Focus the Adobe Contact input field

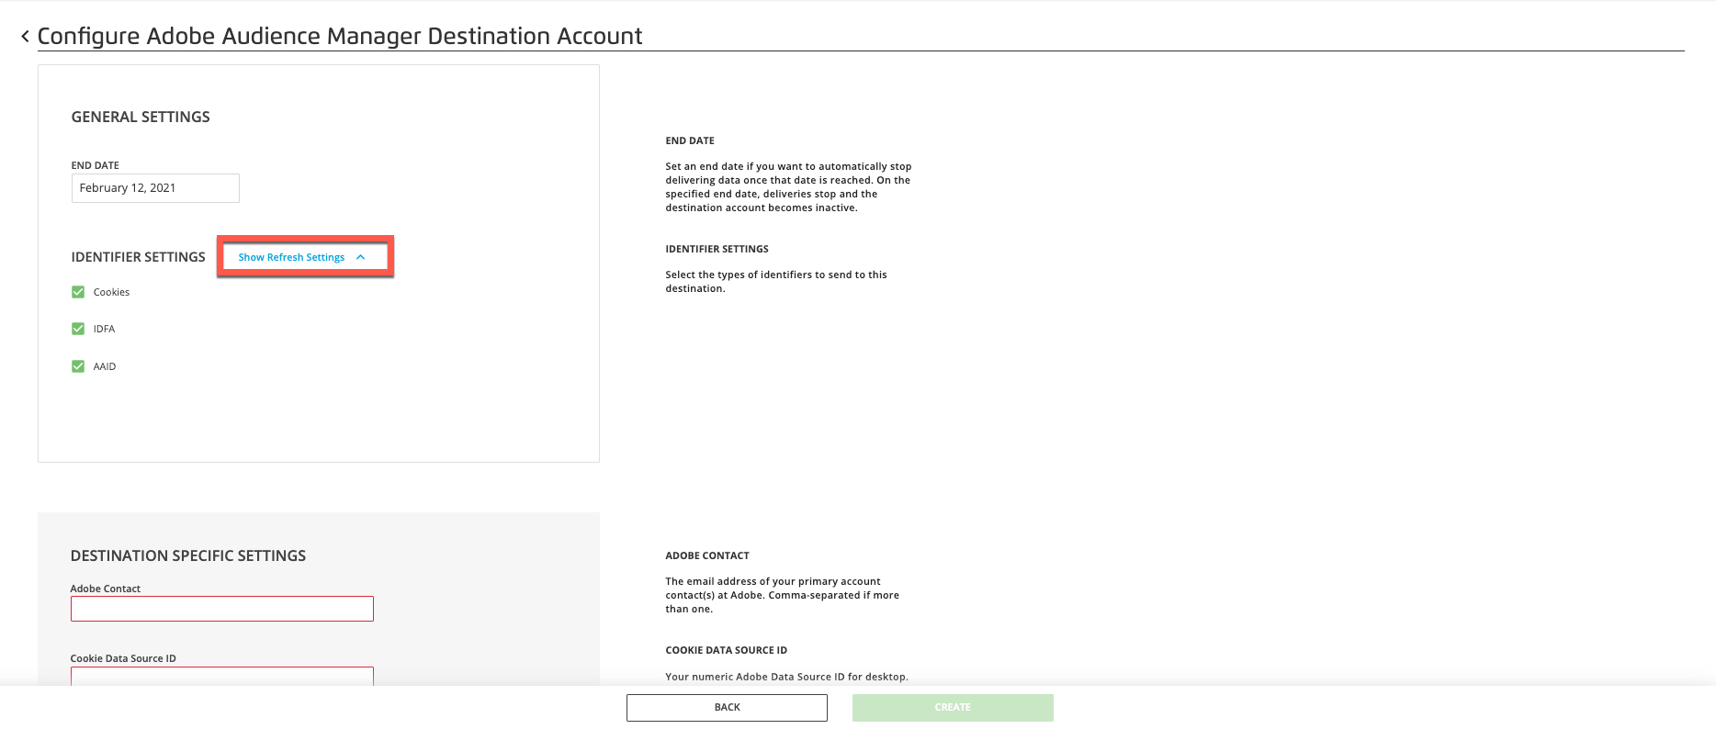pyautogui.click(x=222, y=609)
